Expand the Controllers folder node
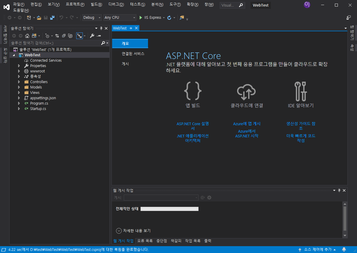Viewport: 357px width, 253px height. coord(19,82)
